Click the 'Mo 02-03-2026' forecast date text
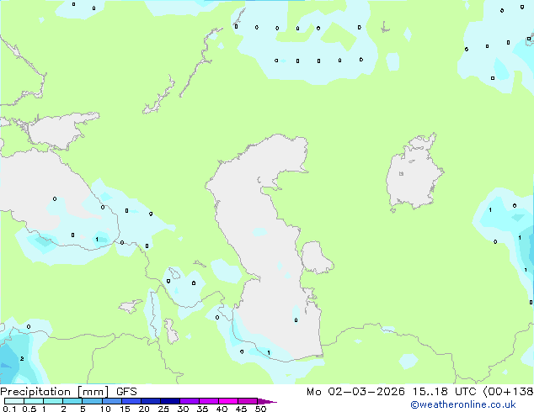The height and width of the screenshot is (412, 534). (x=356, y=392)
